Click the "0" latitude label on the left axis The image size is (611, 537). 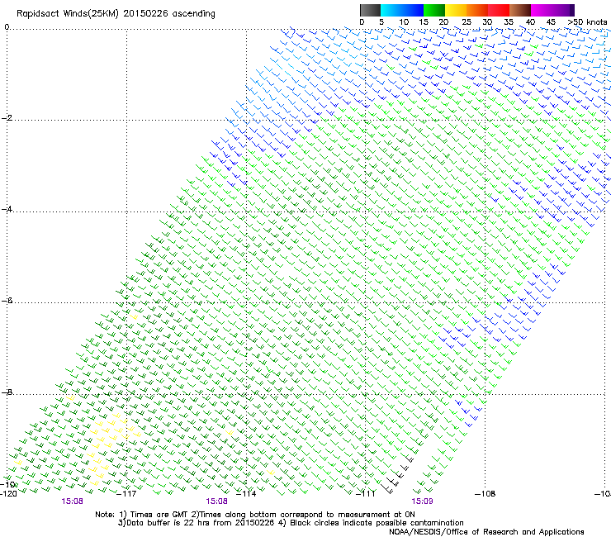click(7, 27)
